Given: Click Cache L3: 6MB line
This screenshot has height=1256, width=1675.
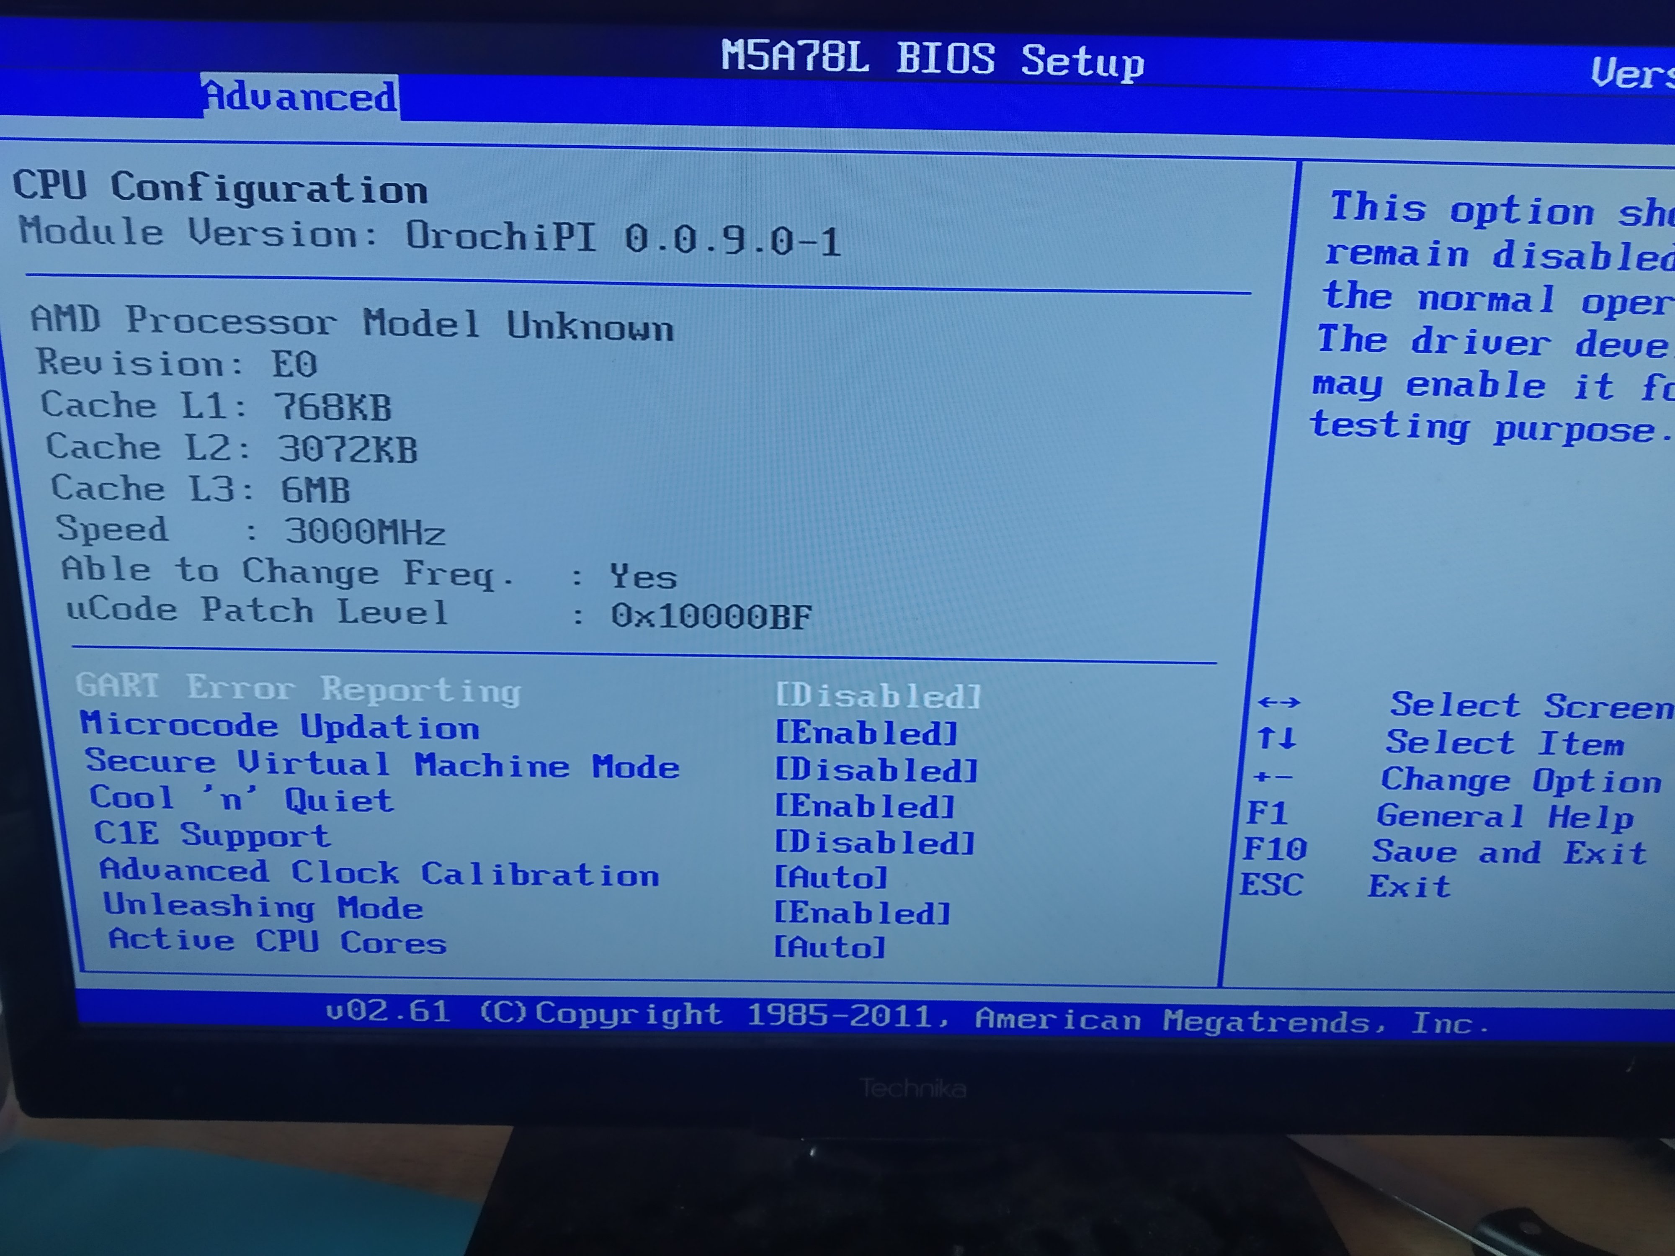Looking at the screenshot, I should pos(201,489).
